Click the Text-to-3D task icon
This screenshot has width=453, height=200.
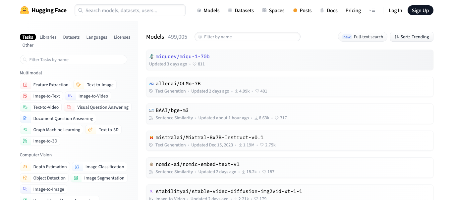[x=90, y=130]
